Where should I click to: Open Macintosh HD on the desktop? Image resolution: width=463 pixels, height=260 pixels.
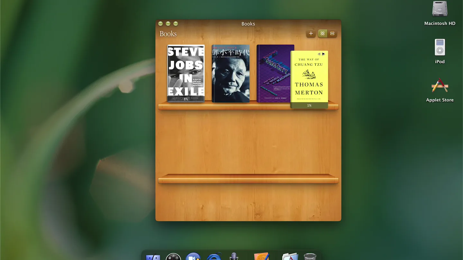tap(440, 13)
